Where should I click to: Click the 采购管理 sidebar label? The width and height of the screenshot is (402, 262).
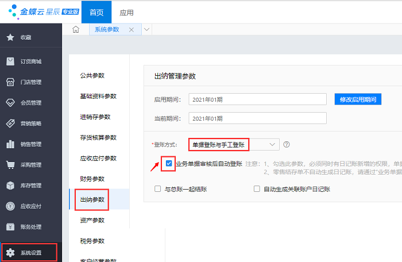[x=31, y=165]
